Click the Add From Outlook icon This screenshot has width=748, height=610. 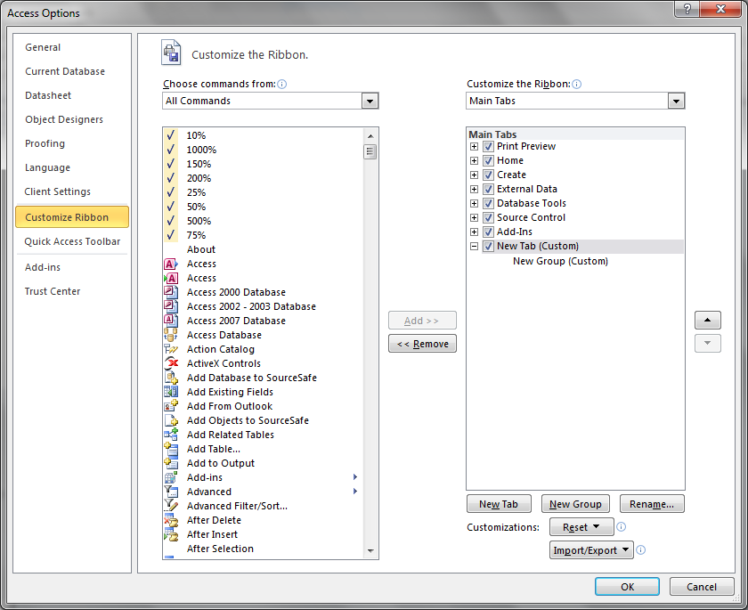(x=171, y=406)
